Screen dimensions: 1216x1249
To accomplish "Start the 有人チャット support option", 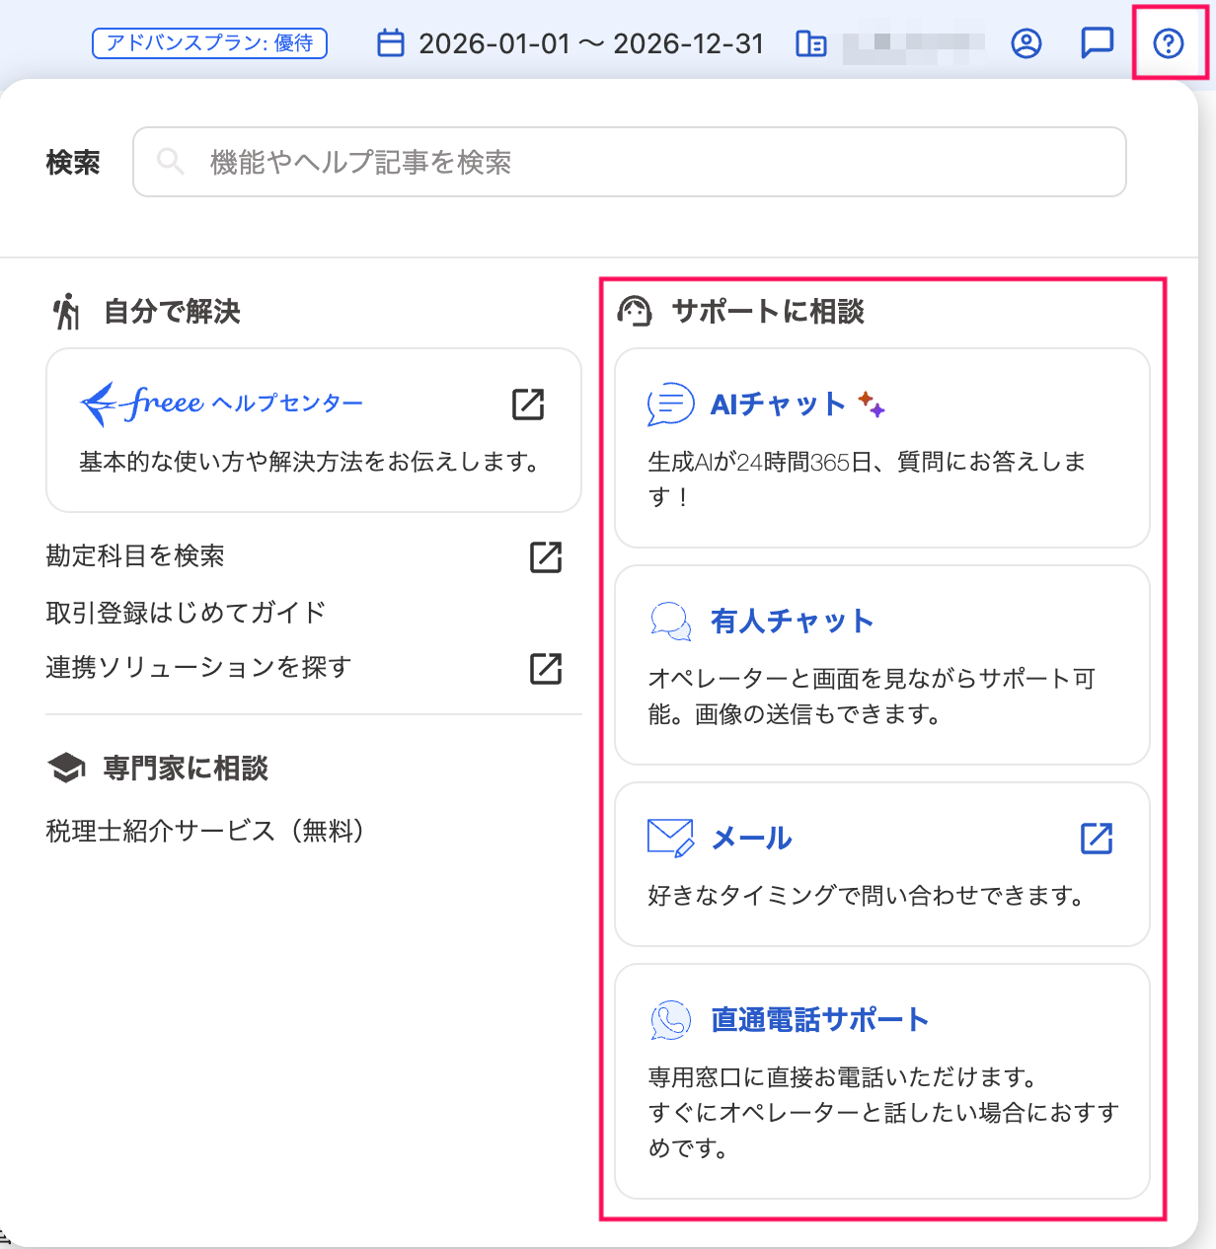I will point(882,665).
